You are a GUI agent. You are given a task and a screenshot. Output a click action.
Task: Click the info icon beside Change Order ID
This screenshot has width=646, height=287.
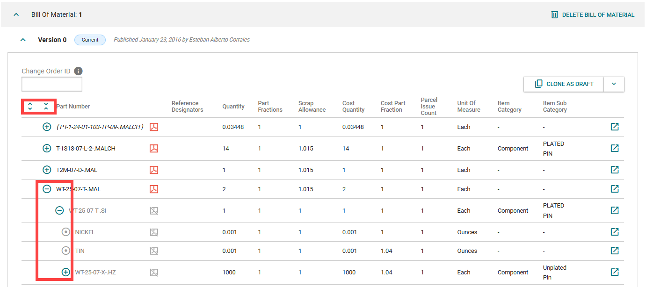79,71
